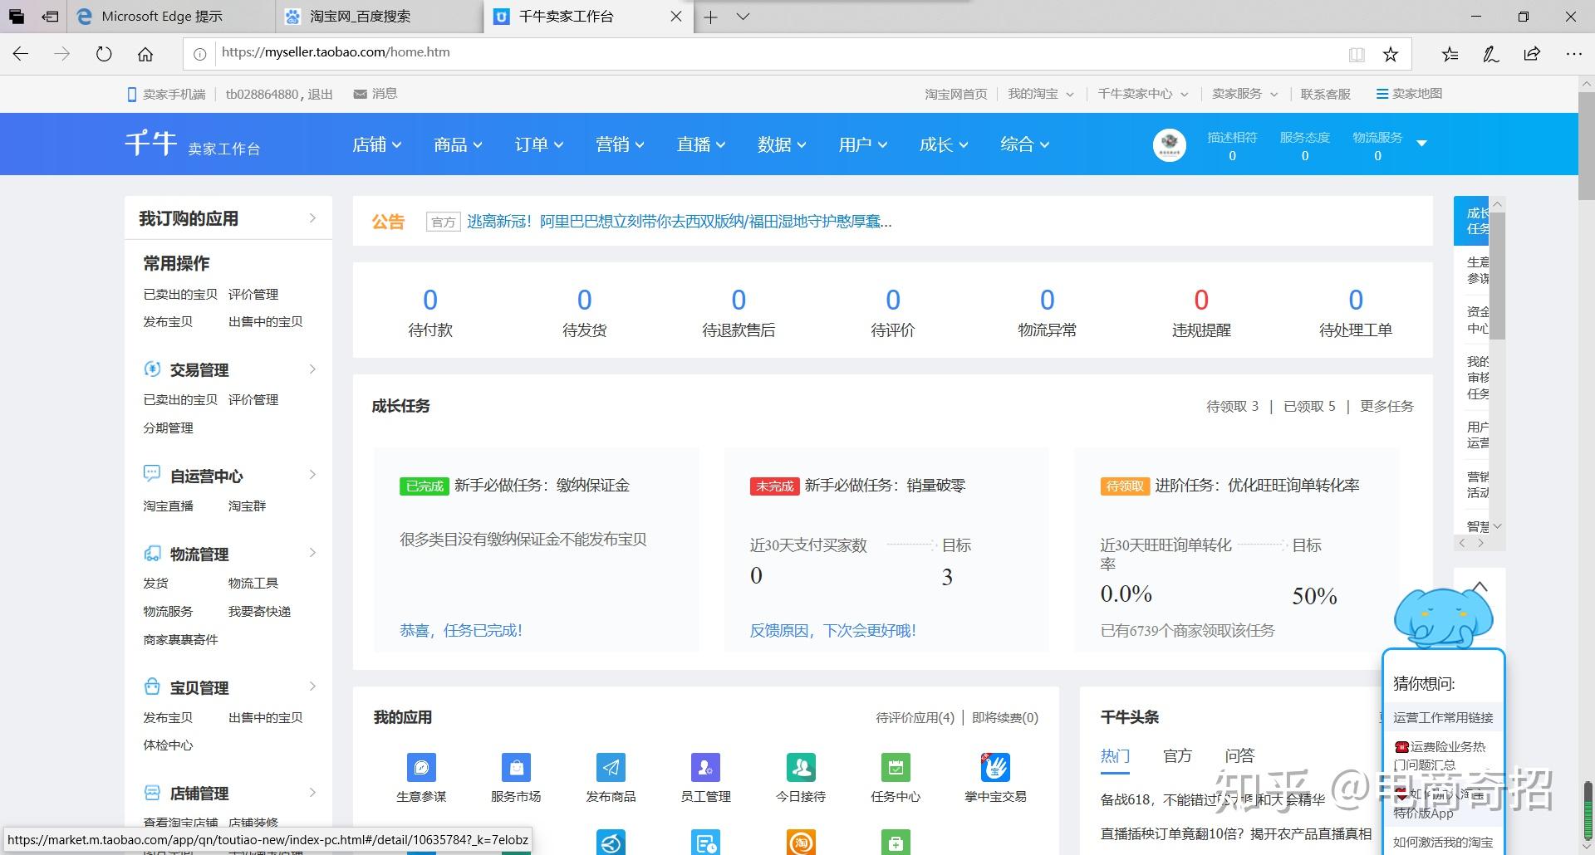Expand 我订购的应用 sidebar arrow
1595x855 pixels.
pyautogui.click(x=312, y=218)
